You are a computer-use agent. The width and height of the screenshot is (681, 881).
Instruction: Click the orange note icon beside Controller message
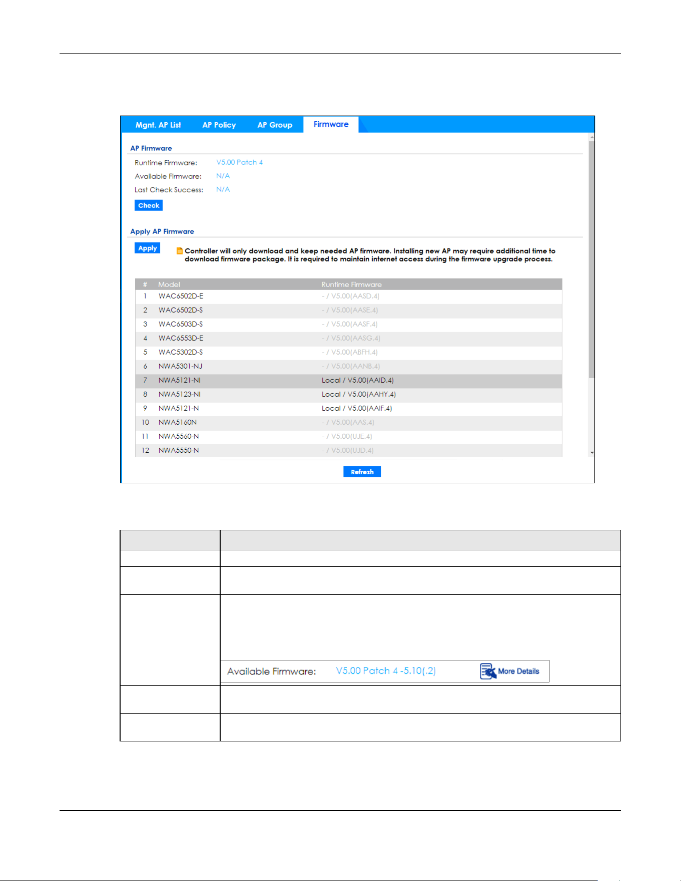pyautogui.click(x=180, y=251)
